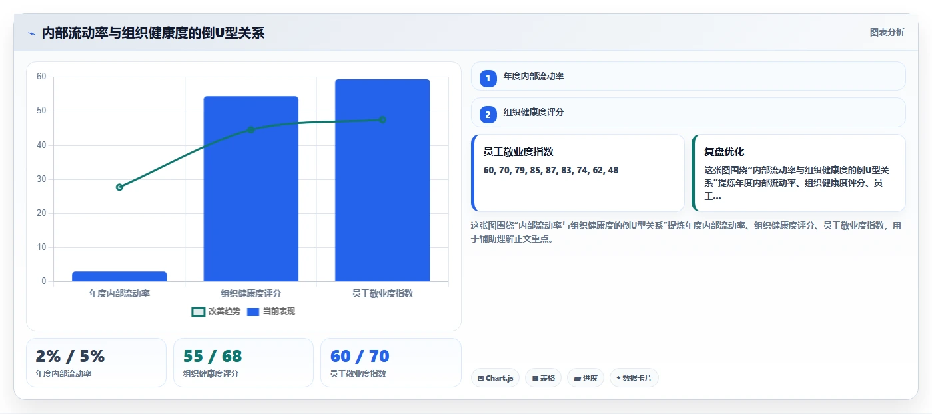Click the x-axis label 年度内部流动率
This screenshot has height=414, width=932.
point(119,293)
